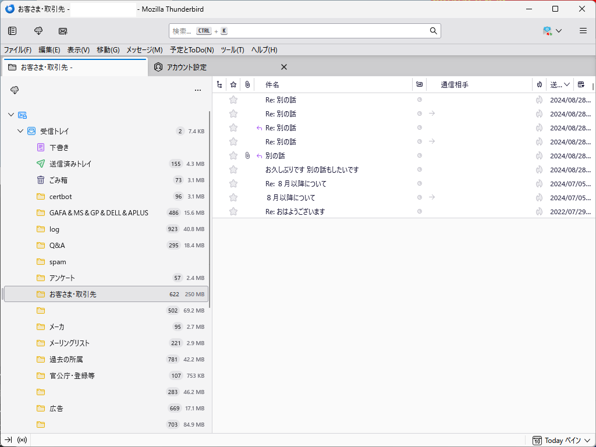Open folder pane options (three dots)
The height and width of the screenshot is (447, 596).
coord(198,90)
